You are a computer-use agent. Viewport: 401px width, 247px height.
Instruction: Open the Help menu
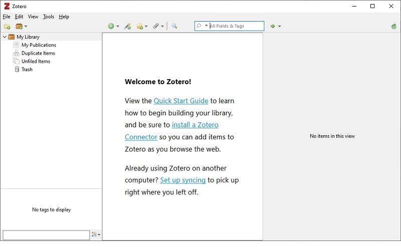pos(64,17)
